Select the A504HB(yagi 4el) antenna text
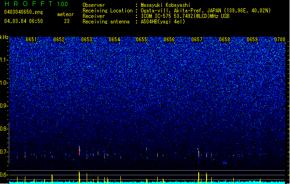 coord(163,22)
